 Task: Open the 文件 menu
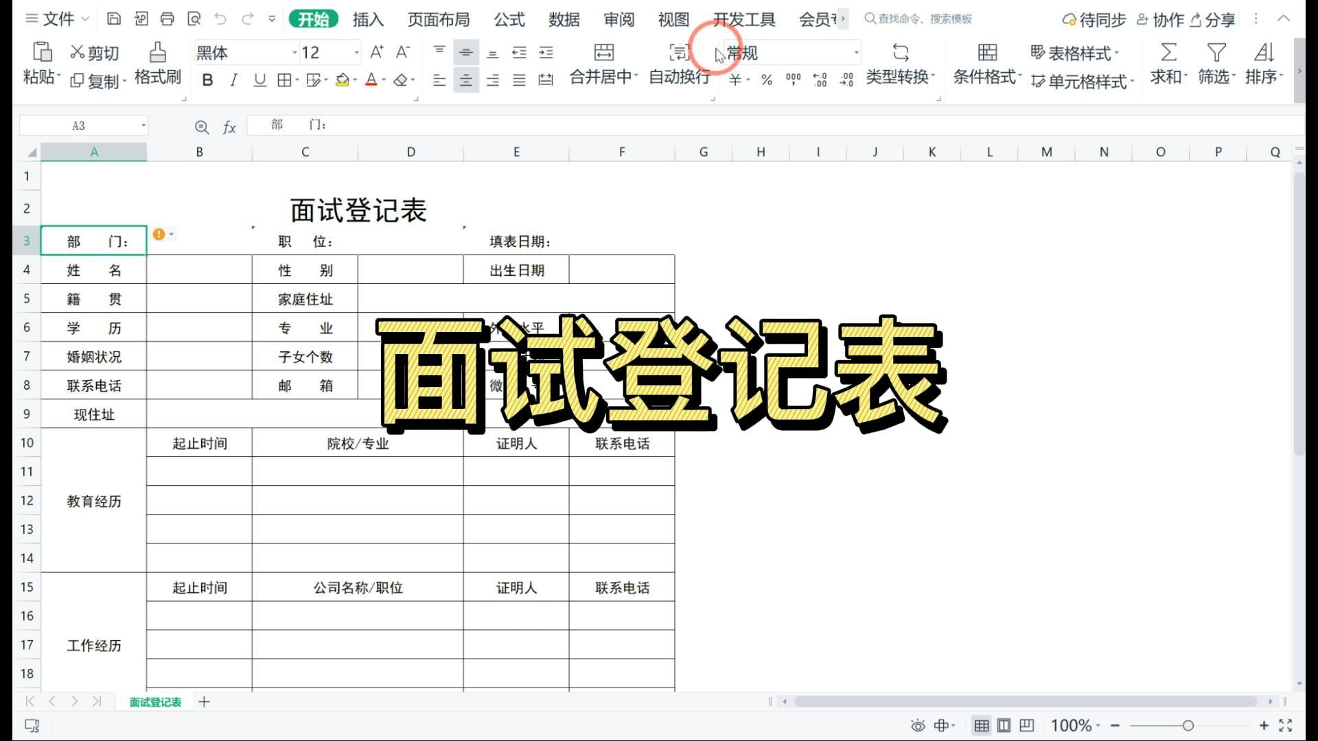[x=58, y=19]
